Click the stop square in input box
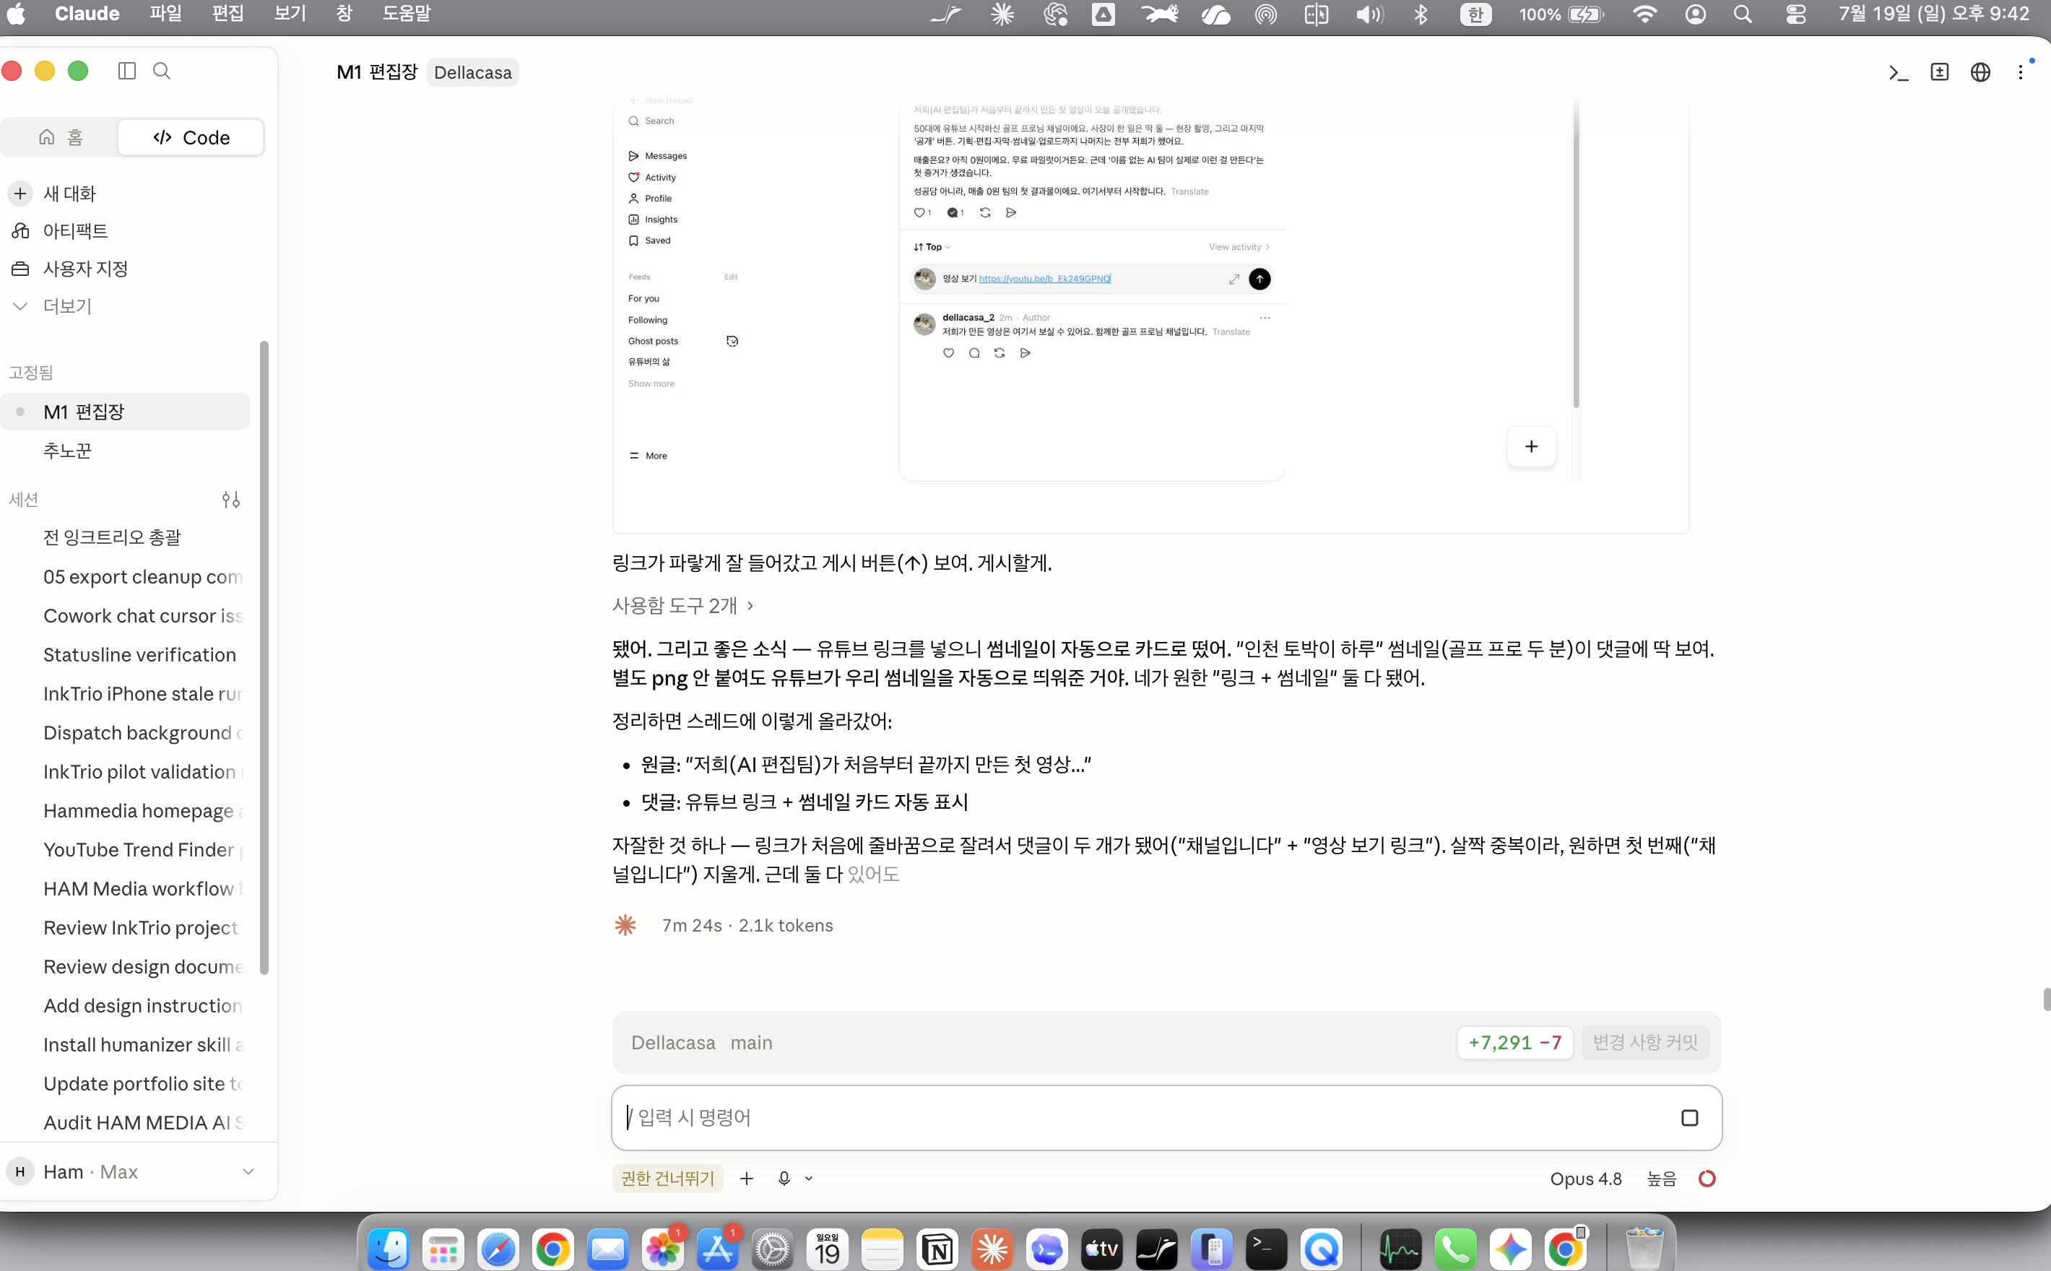 click(x=1688, y=1117)
